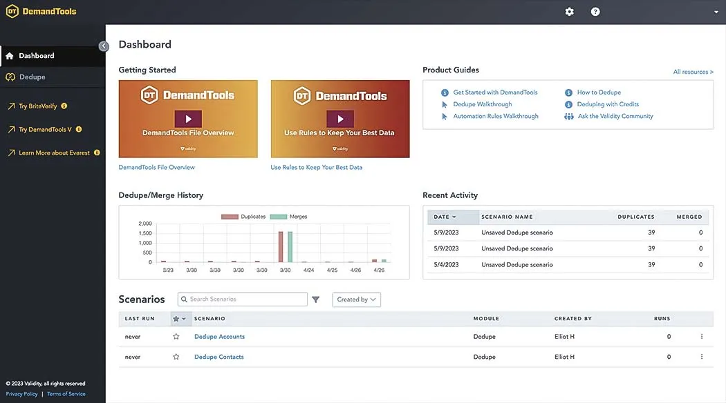
Task: Open the Dedupe Contacts scenario
Action: [x=219, y=357]
